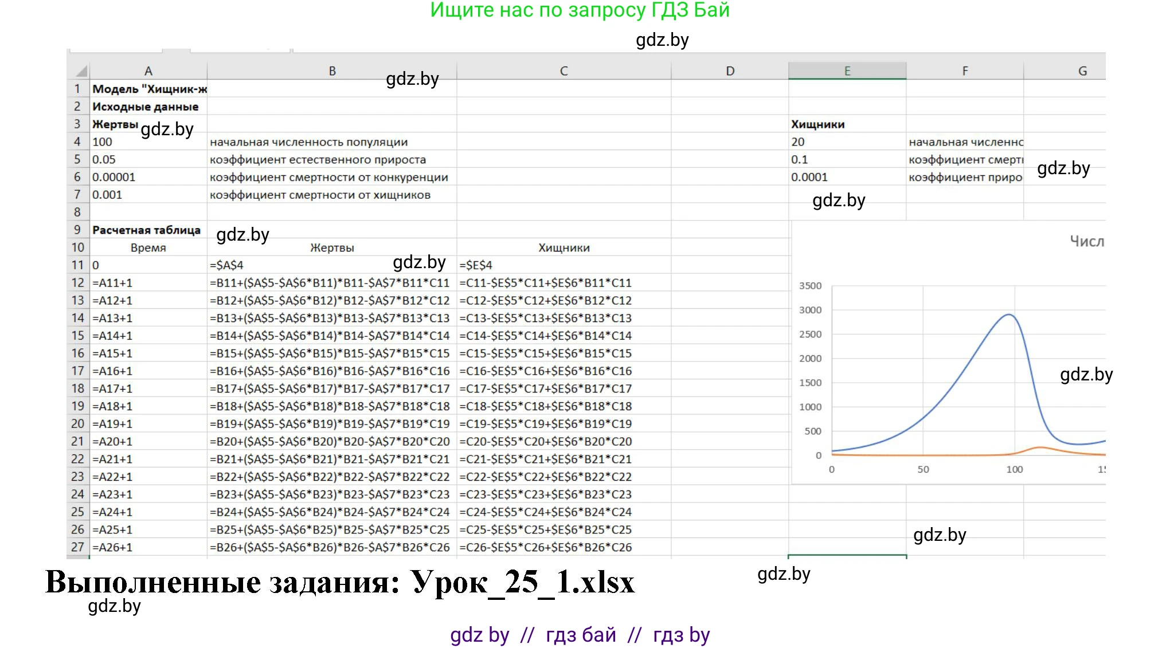Viewport: 1162px width, 648px height.
Task: Click the Время heading cell
Action: [148, 248]
